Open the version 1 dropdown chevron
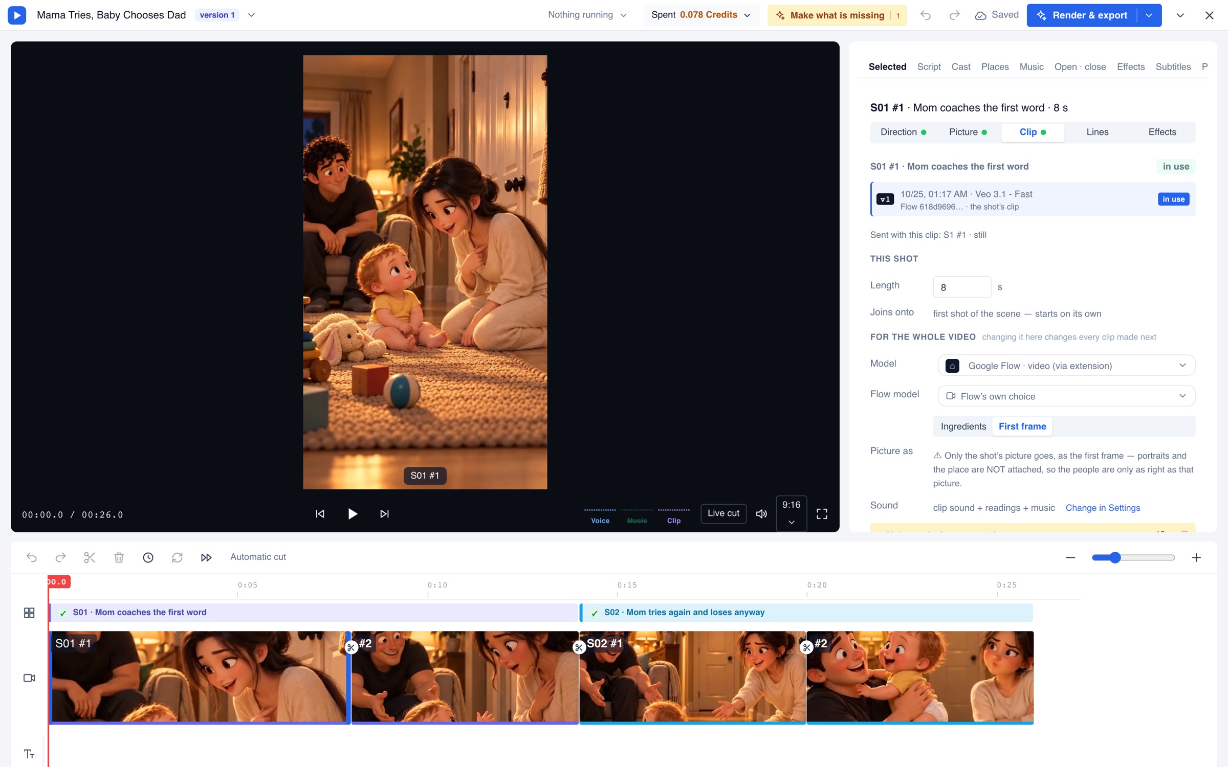Screen dimensions: 1228x767 click(x=251, y=15)
